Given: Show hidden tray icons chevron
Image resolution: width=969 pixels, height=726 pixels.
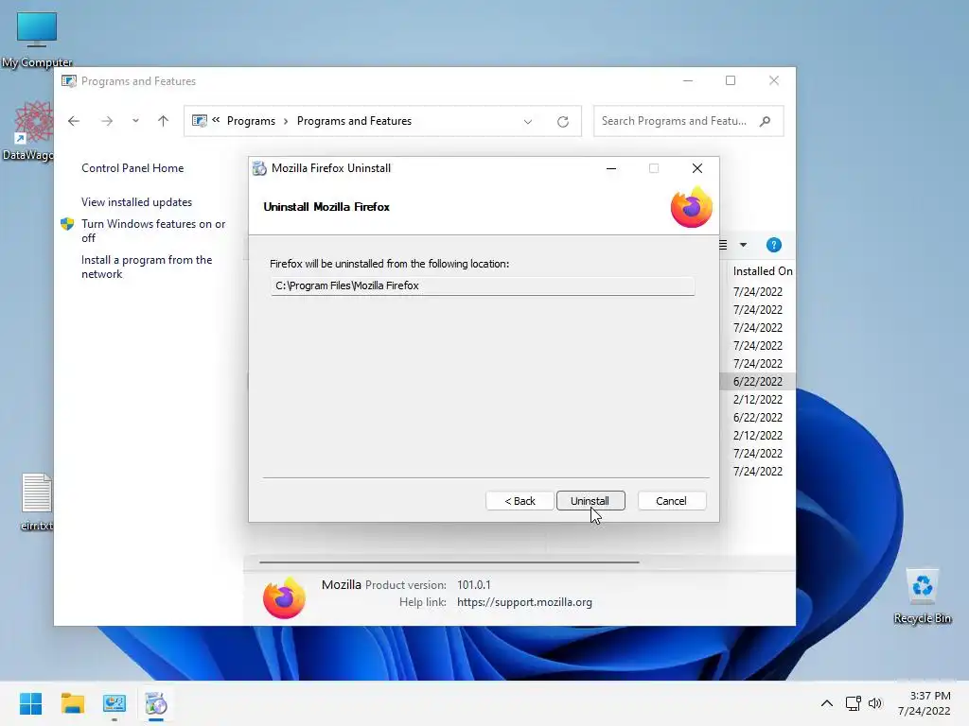Looking at the screenshot, I should (x=827, y=703).
